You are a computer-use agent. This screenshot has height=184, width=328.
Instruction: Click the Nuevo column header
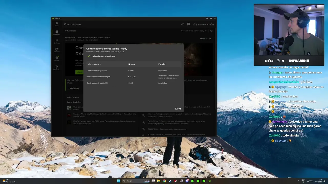click(x=131, y=64)
